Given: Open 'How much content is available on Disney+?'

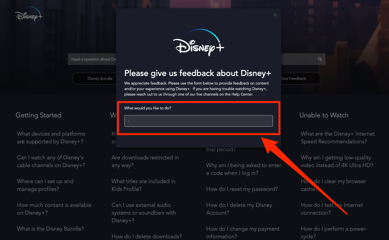Looking at the screenshot, I should coord(54,209).
